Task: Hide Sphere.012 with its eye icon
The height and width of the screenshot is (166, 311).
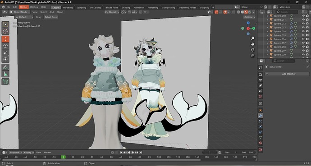Action: click(303, 23)
